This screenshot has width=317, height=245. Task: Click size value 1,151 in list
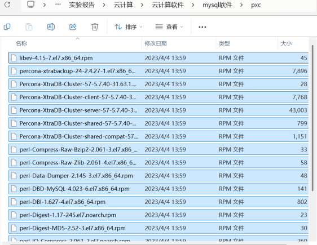[x=300, y=136]
